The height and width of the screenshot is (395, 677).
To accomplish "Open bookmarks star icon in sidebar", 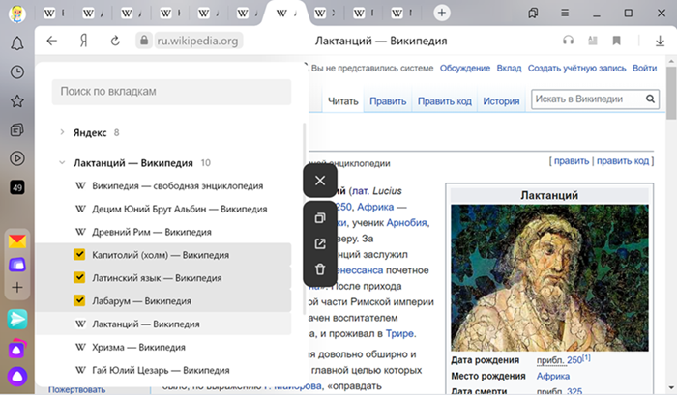I will point(17,100).
